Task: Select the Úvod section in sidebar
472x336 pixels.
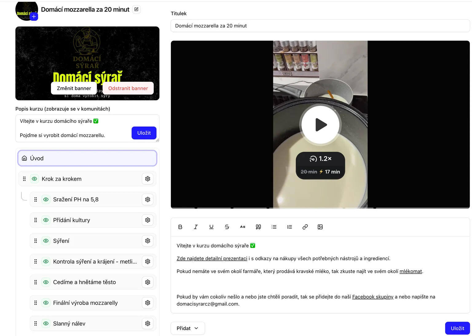Action: (87, 158)
